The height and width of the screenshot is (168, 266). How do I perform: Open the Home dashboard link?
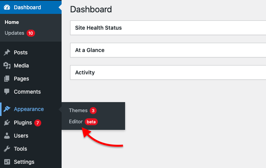pos(12,22)
